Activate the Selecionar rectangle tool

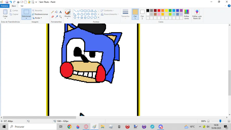26,12
